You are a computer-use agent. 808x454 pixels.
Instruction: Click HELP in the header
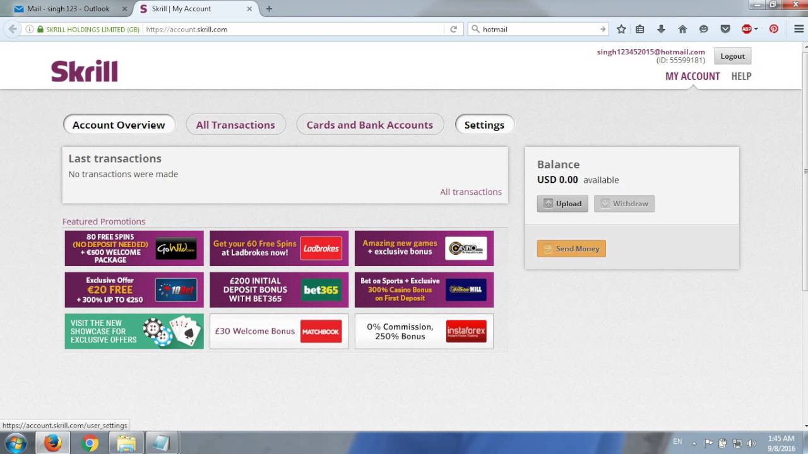741,76
